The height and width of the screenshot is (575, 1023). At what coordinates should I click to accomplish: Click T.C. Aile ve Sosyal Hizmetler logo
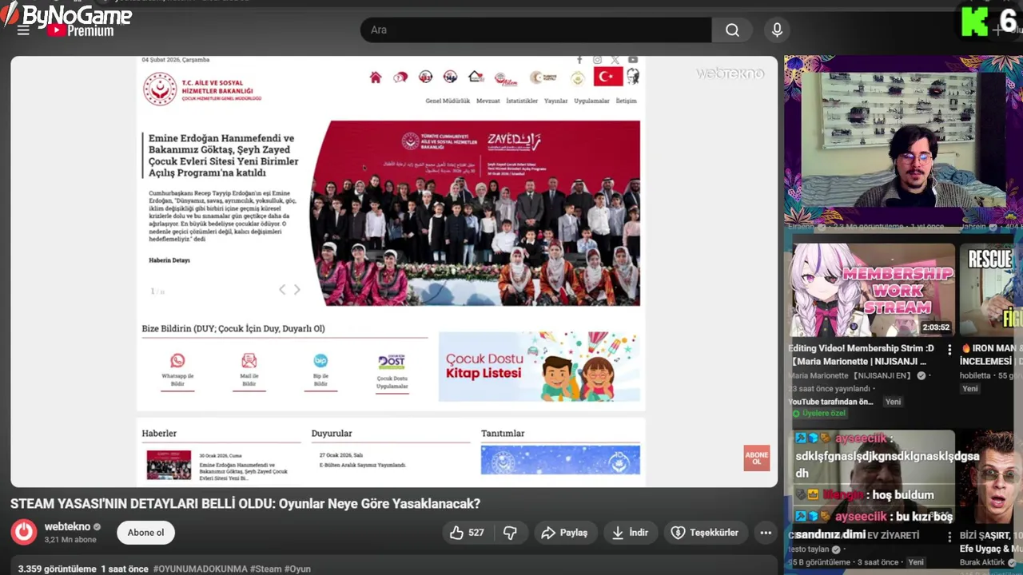tap(202, 88)
